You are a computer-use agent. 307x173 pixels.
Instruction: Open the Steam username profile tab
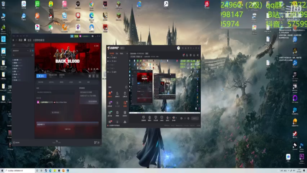tap(39, 40)
